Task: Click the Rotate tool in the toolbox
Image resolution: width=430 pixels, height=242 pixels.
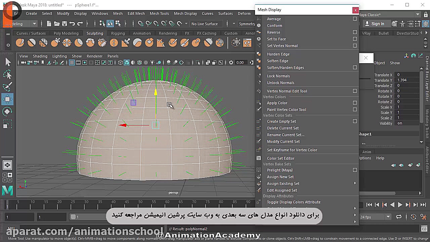Action: tap(7, 112)
